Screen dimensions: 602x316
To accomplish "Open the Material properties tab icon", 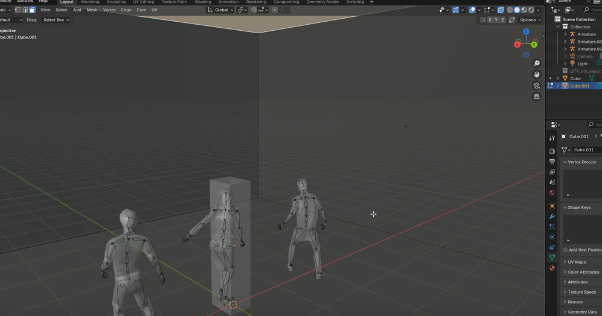I will coord(552,268).
